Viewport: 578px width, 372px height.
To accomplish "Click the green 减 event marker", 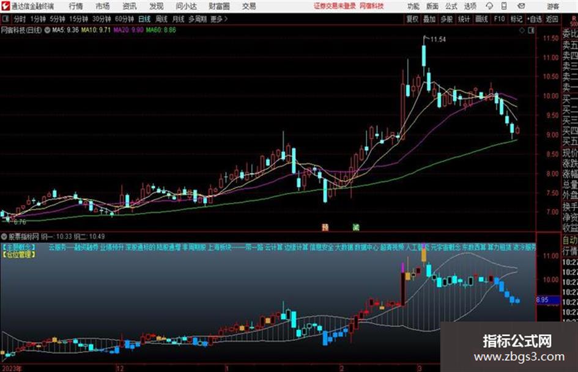I will tap(356, 227).
